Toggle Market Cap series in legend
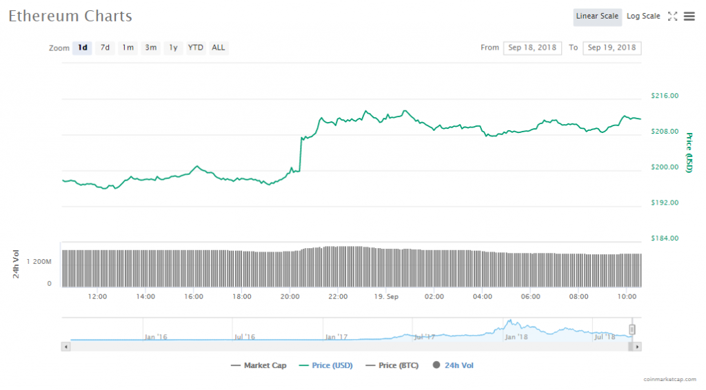 [x=259, y=366]
